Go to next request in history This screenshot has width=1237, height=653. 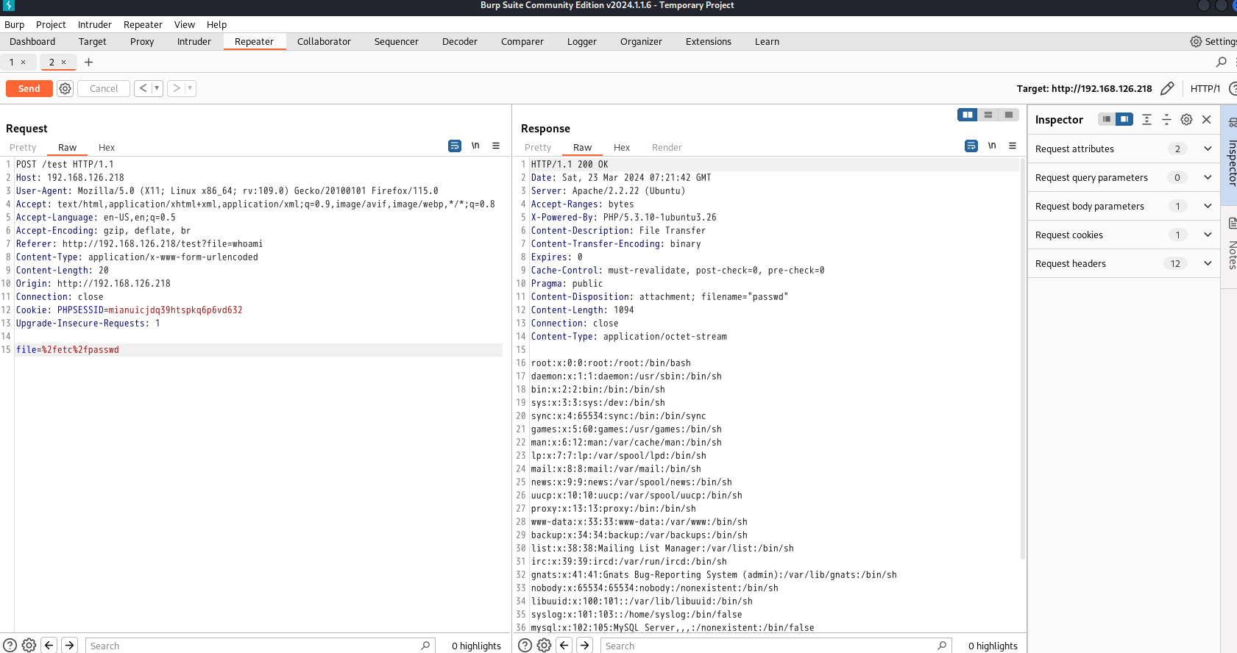coord(177,88)
